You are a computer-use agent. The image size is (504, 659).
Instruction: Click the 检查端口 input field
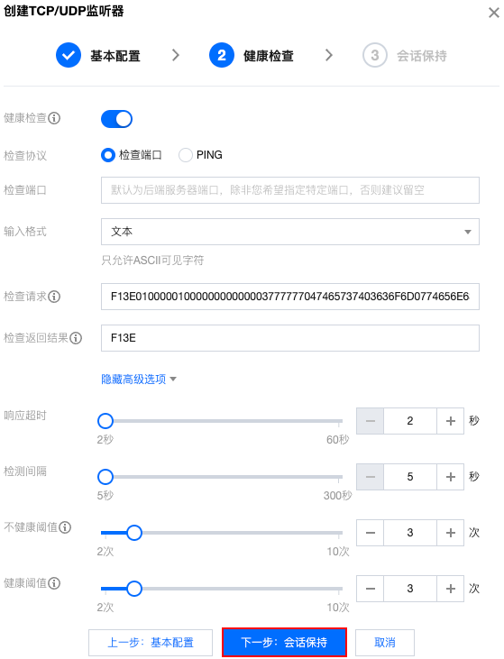coord(290,190)
